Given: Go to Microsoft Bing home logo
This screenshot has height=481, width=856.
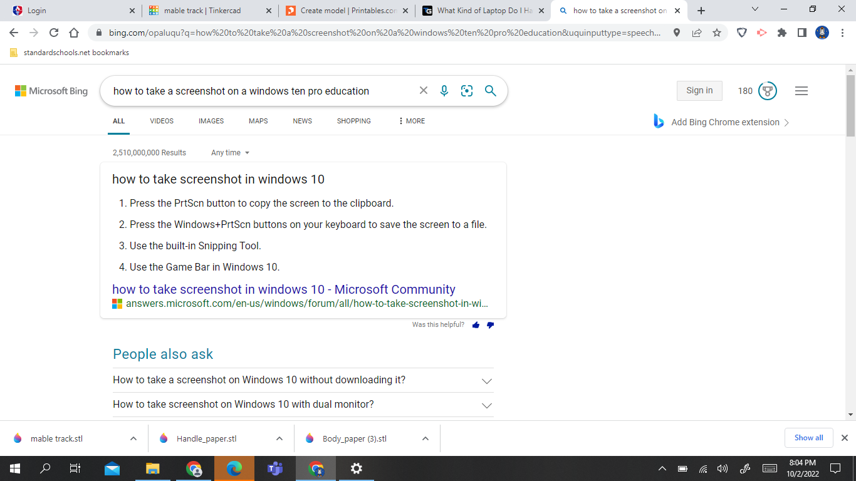Looking at the screenshot, I should pyautogui.click(x=51, y=91).
